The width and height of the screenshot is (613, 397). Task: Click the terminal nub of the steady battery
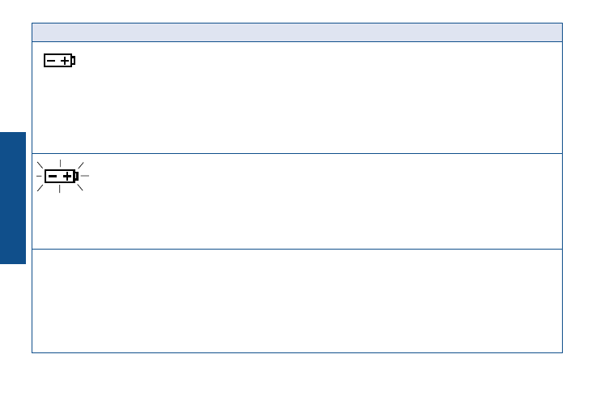(x=73, y=61)
